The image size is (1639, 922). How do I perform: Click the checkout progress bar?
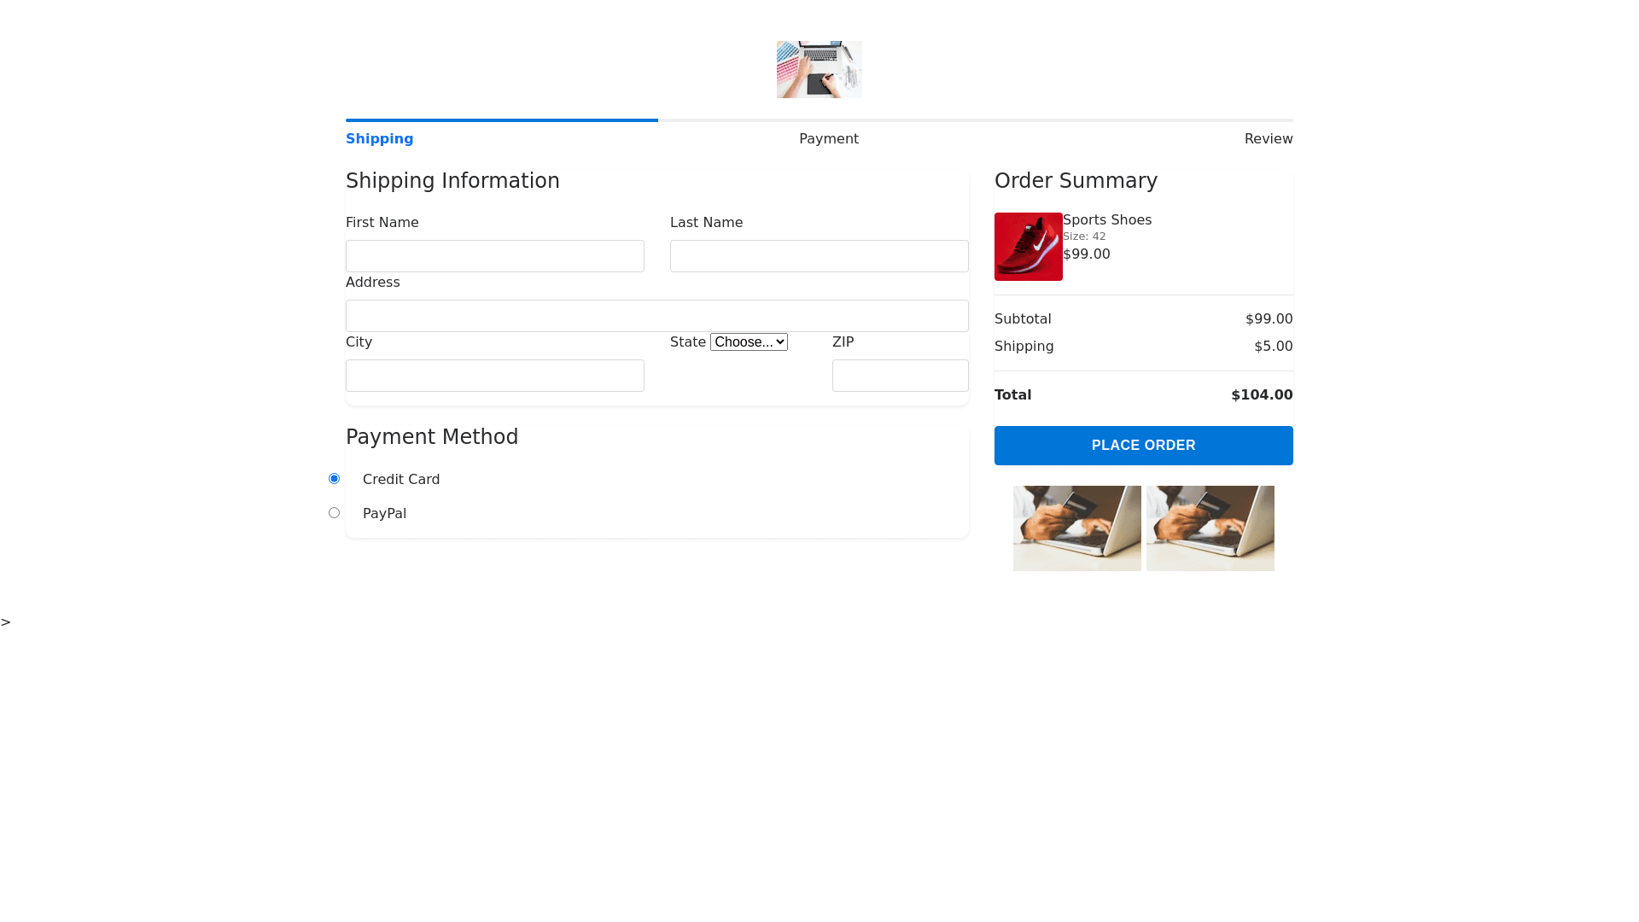(x=819, y=120)
